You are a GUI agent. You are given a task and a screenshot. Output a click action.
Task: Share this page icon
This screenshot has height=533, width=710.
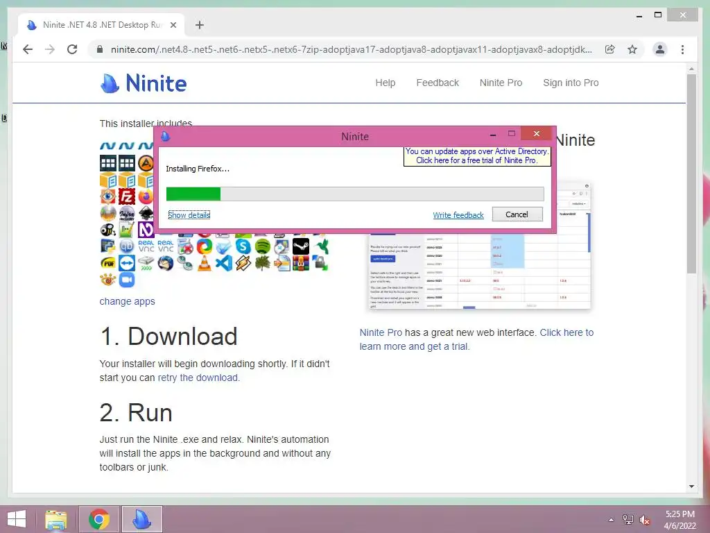point(610,49)
